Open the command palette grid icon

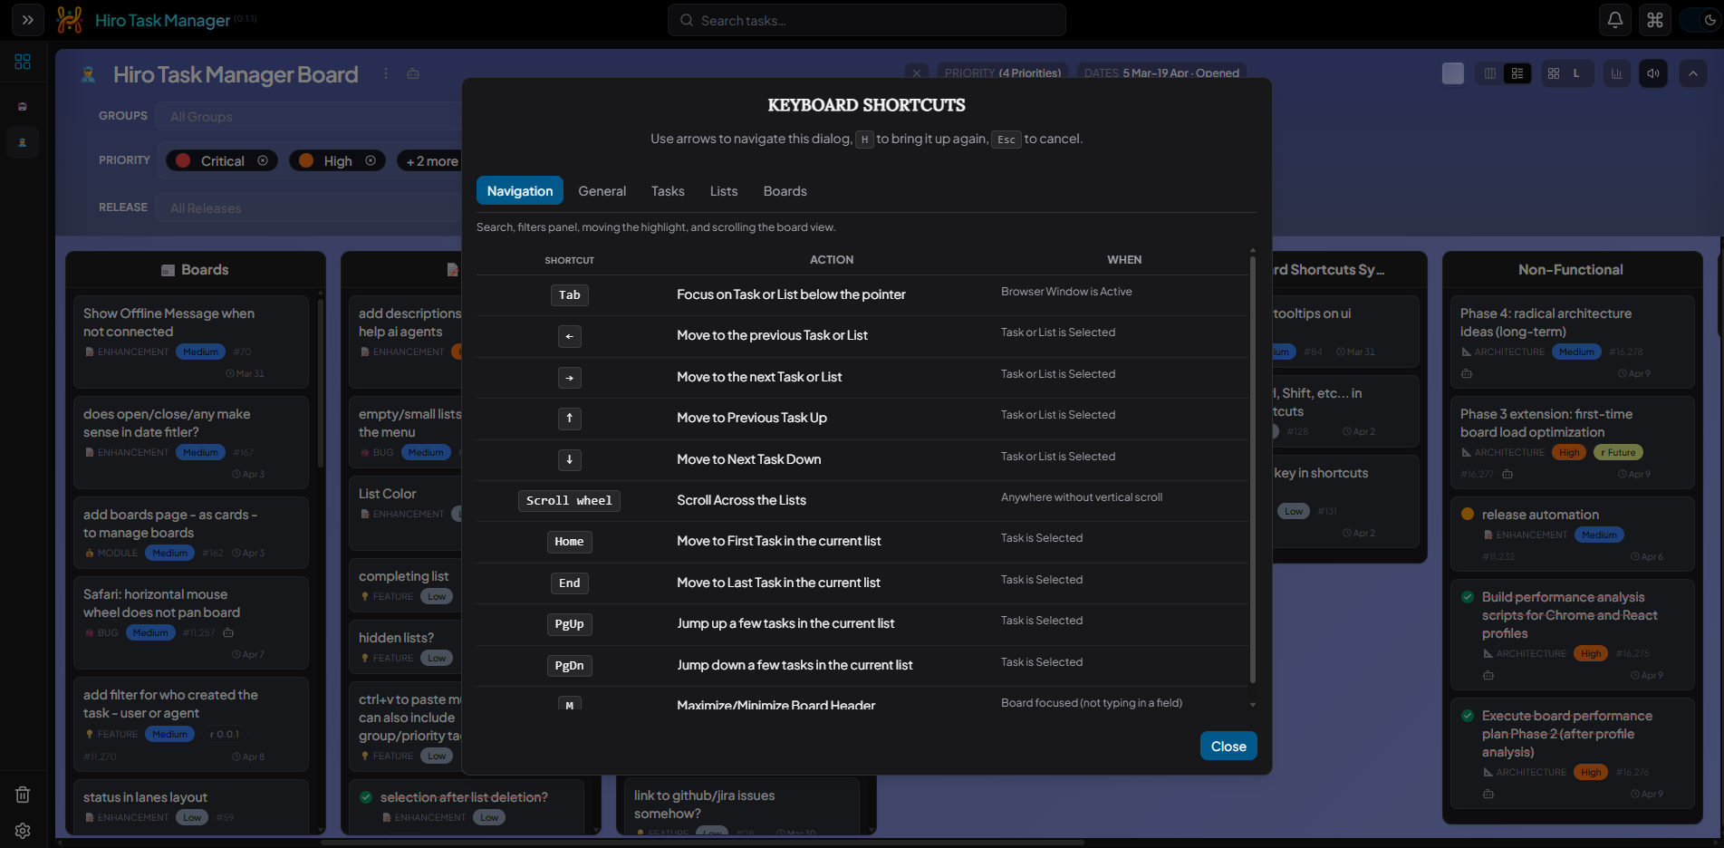[1655, 19]
